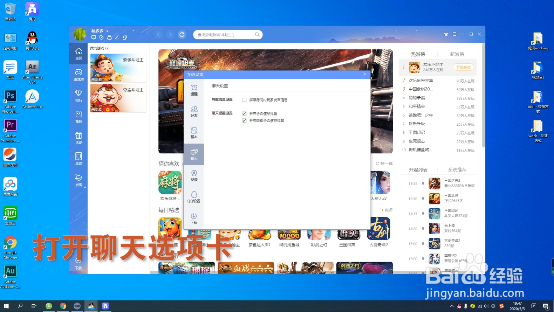Switch to 开服列表 tab
The width and height of the screenshot is (554, 312).
(x=418, y=170)
